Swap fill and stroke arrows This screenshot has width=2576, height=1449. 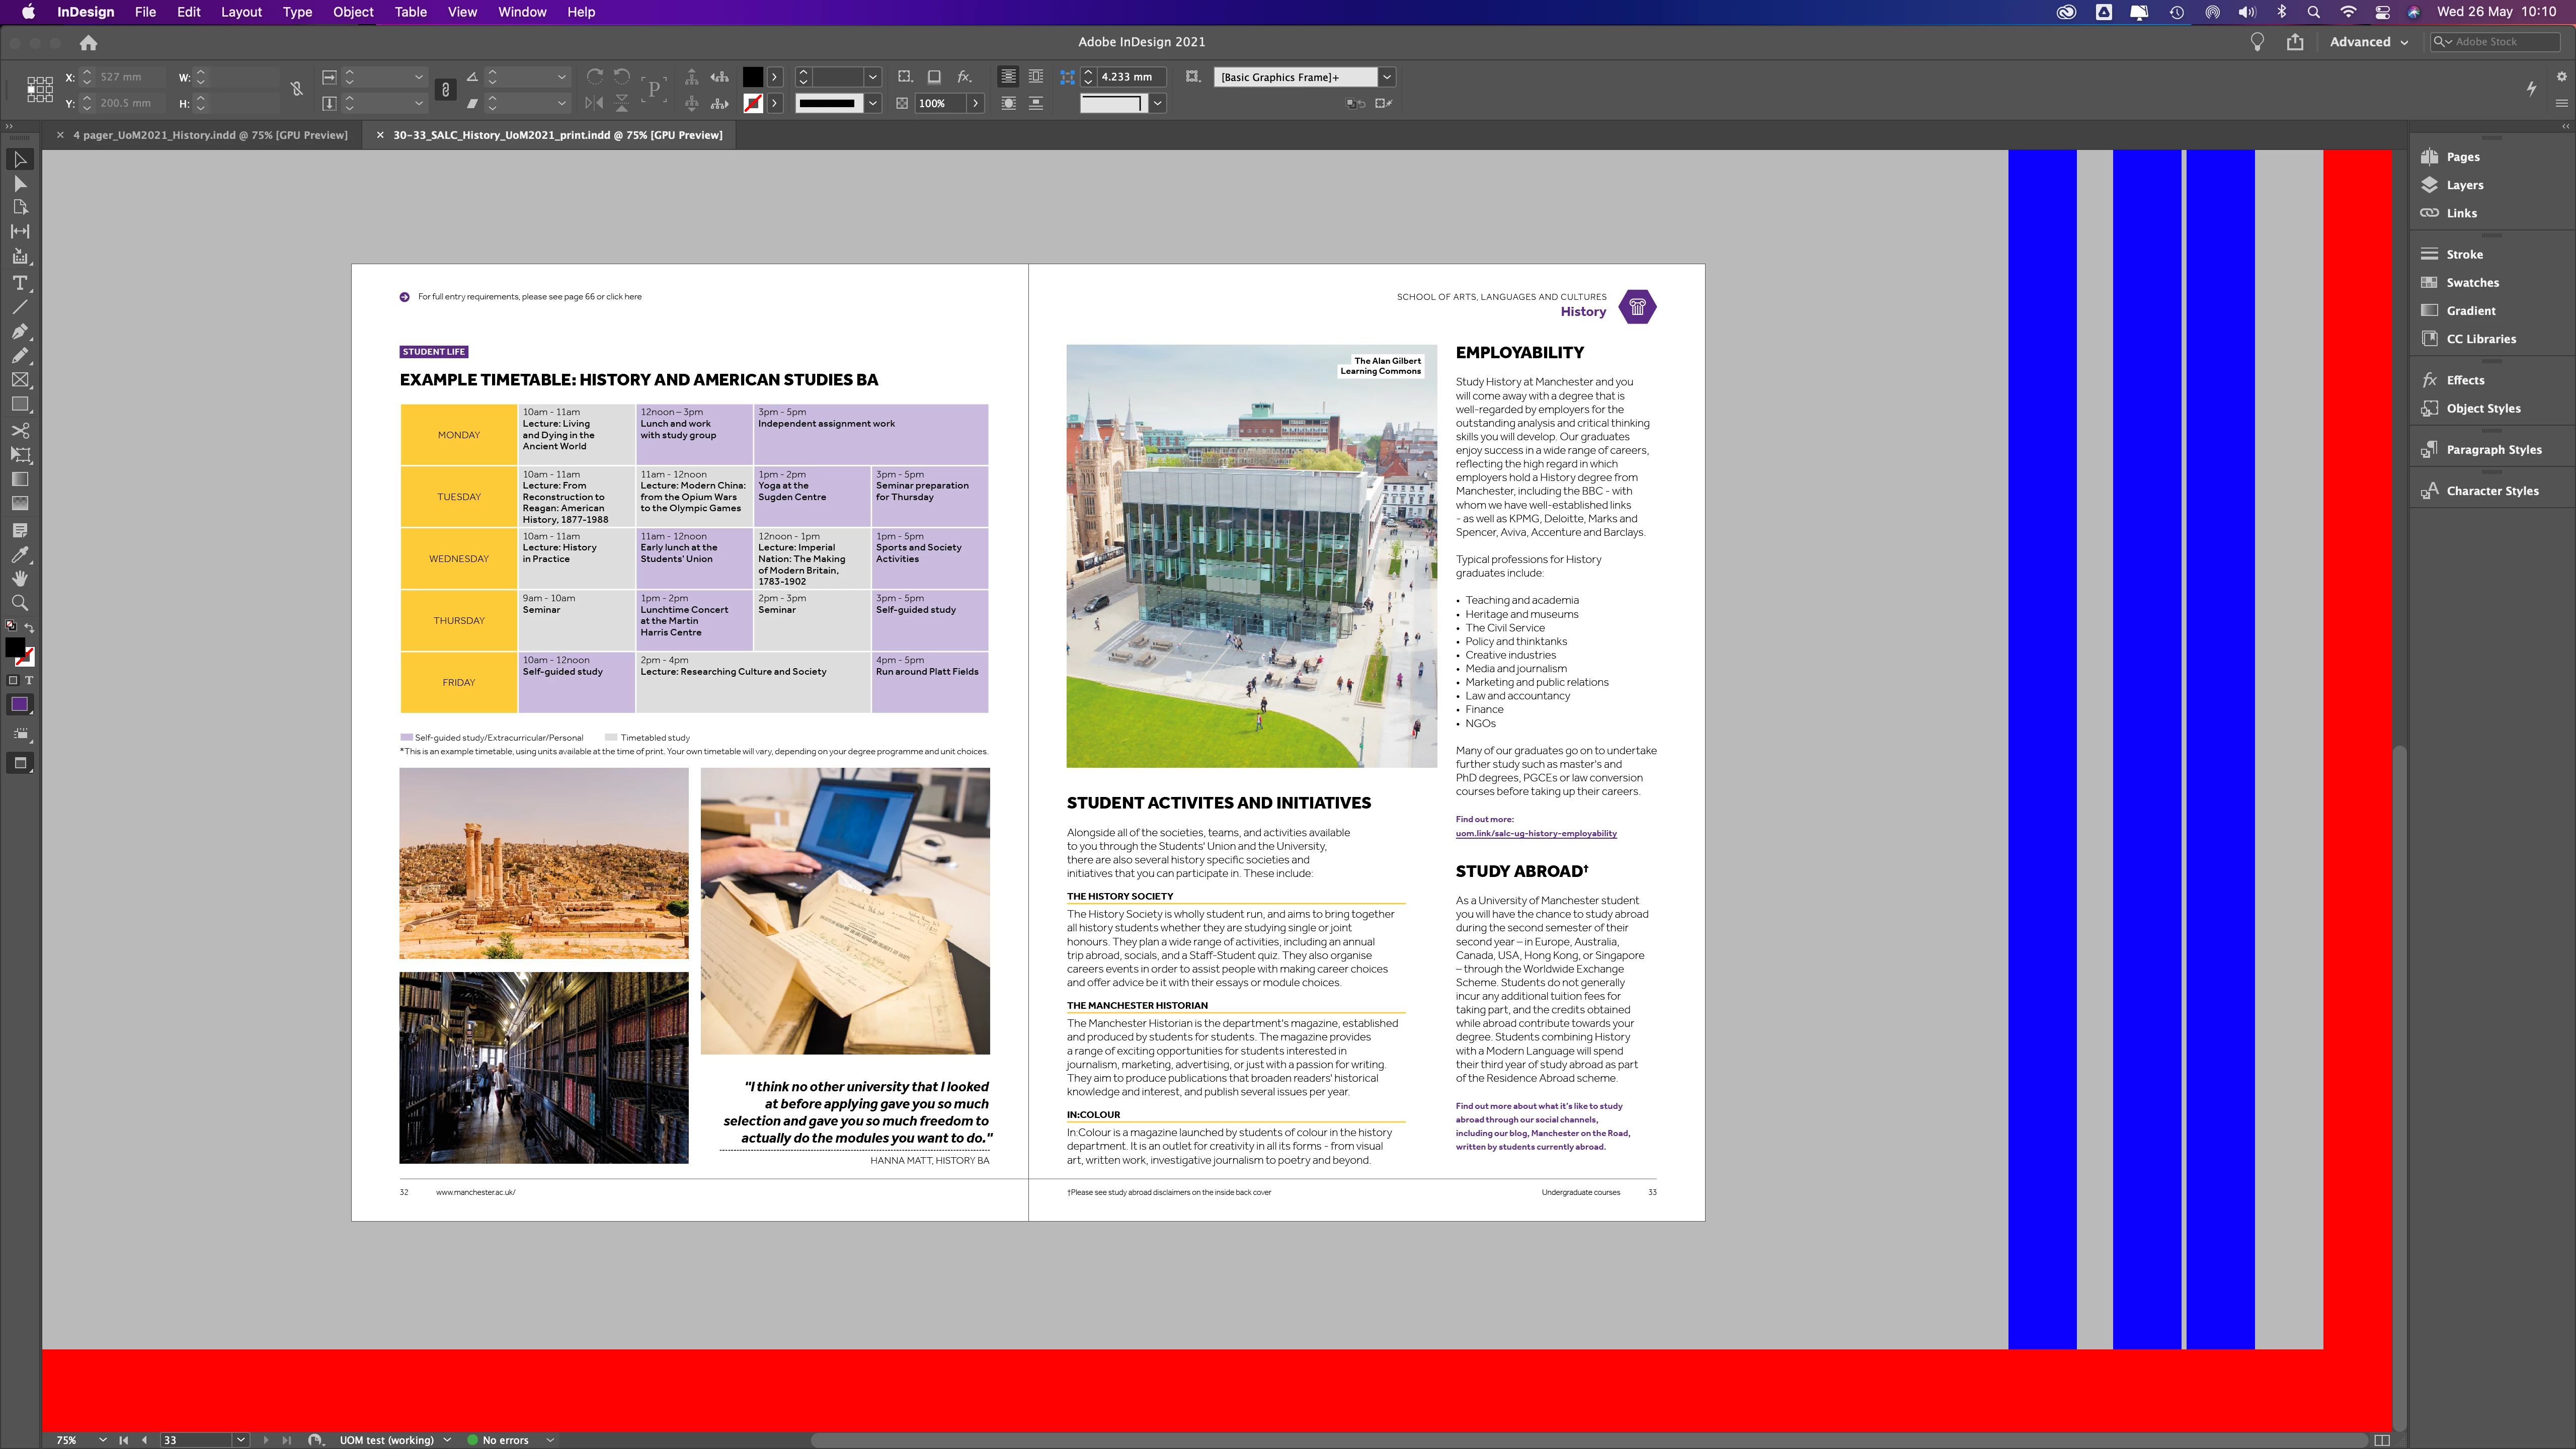pyautogui.click(x=29, y=627)
